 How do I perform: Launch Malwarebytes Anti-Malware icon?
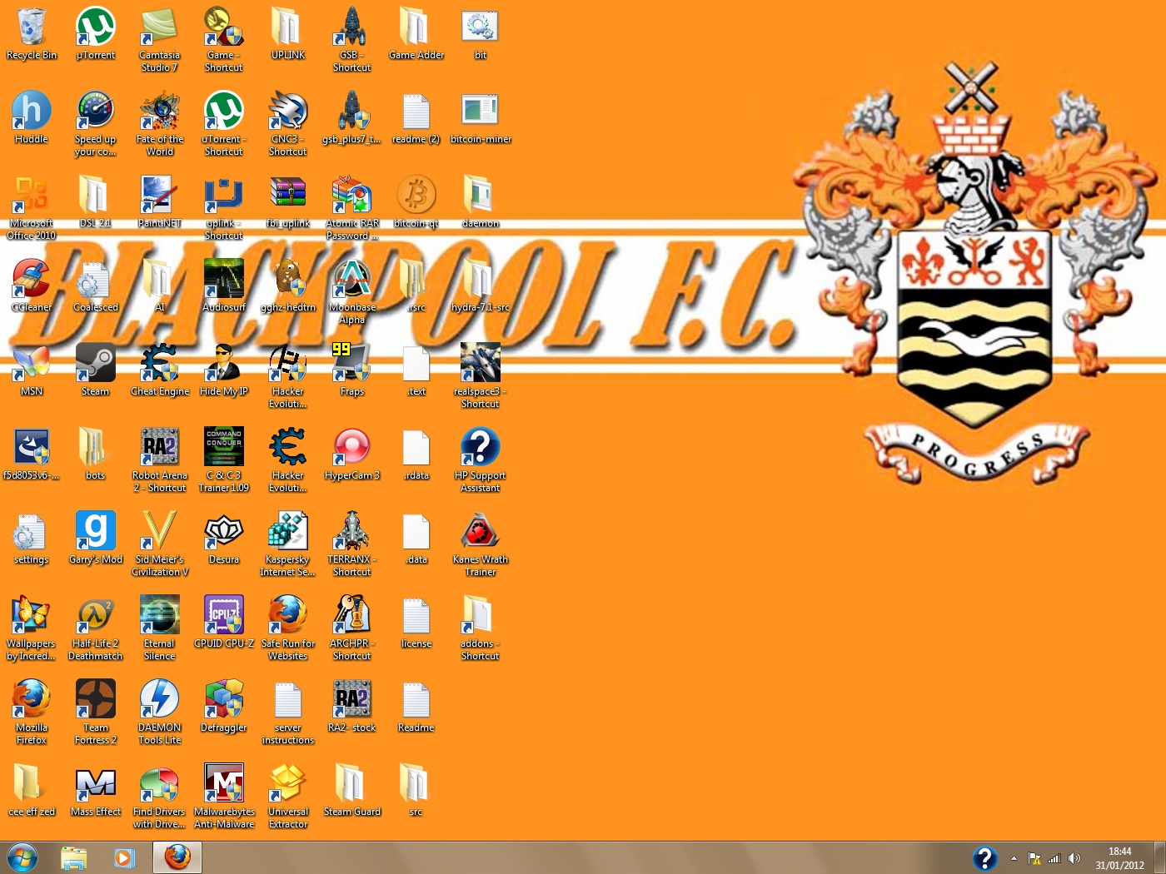click(x=224, y=796)
